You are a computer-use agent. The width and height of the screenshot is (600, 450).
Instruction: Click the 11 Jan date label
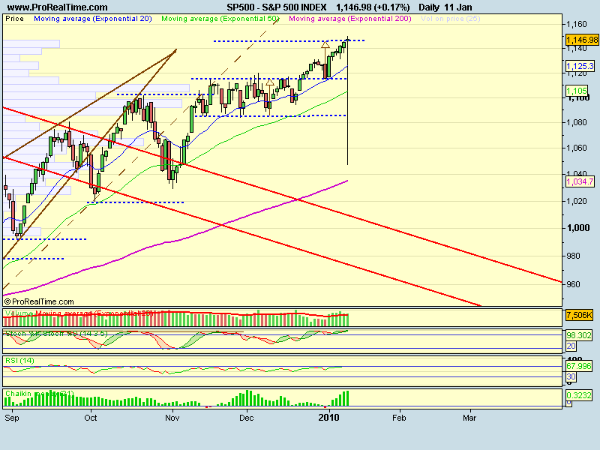[x=458, y=7]
